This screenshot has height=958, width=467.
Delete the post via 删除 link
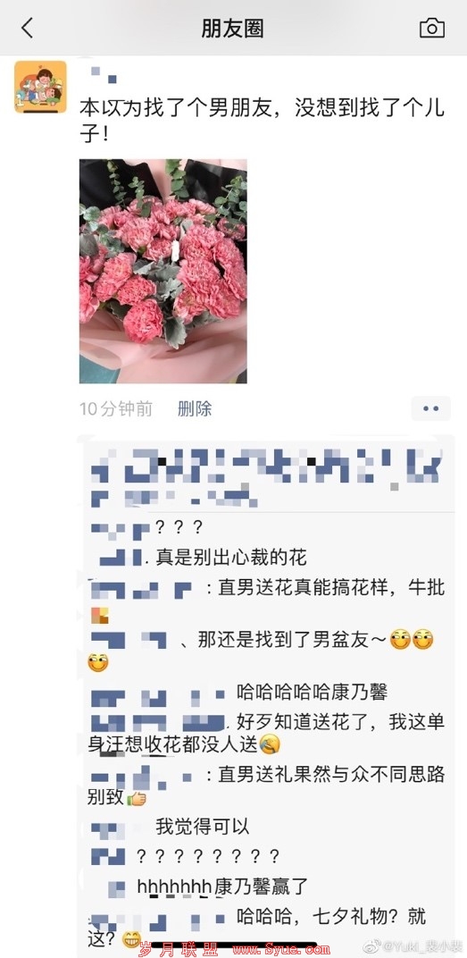[x=195, y=408]
